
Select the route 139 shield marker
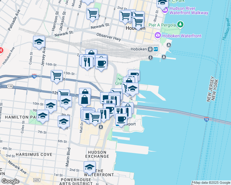[x=10, y=86]
